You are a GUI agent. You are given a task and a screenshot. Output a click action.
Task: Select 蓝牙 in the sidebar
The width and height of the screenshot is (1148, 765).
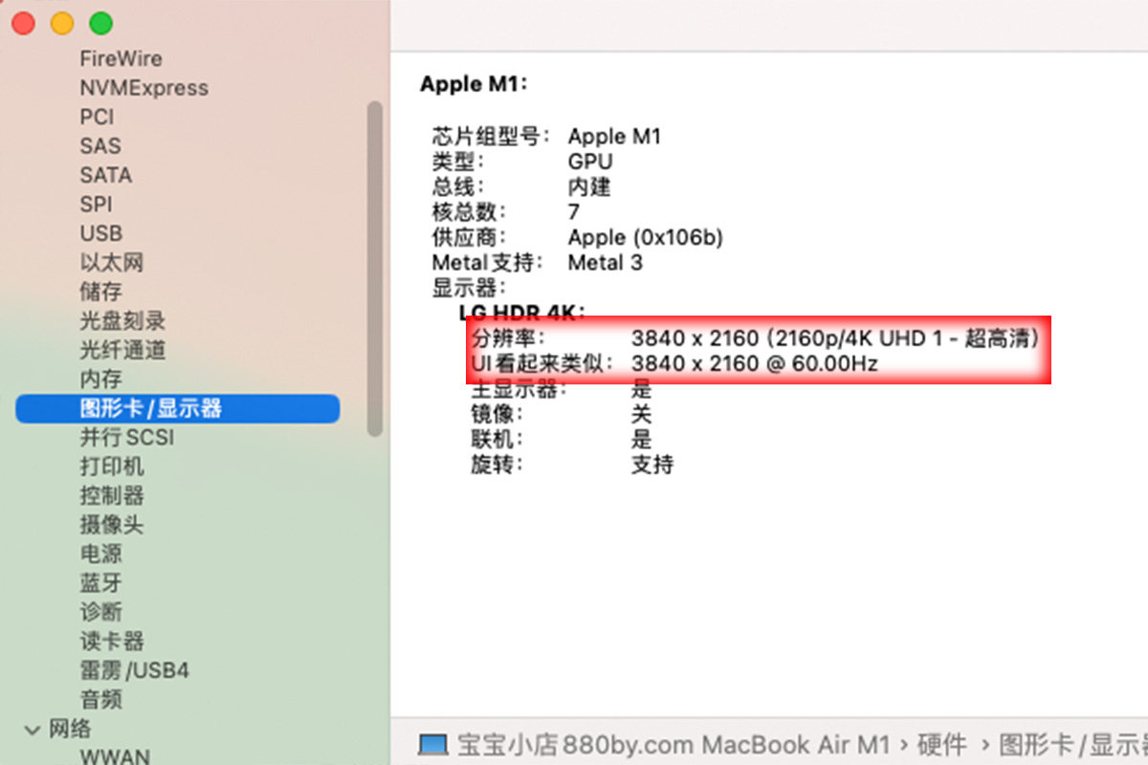(100, 583)
